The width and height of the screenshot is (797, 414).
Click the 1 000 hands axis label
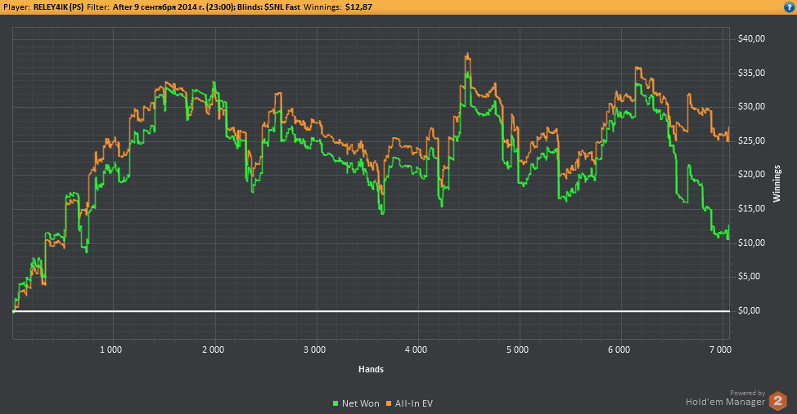point(110,349)
